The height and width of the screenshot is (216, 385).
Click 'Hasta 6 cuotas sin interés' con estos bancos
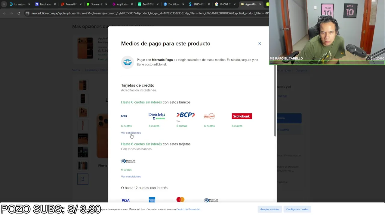[141, 102]
